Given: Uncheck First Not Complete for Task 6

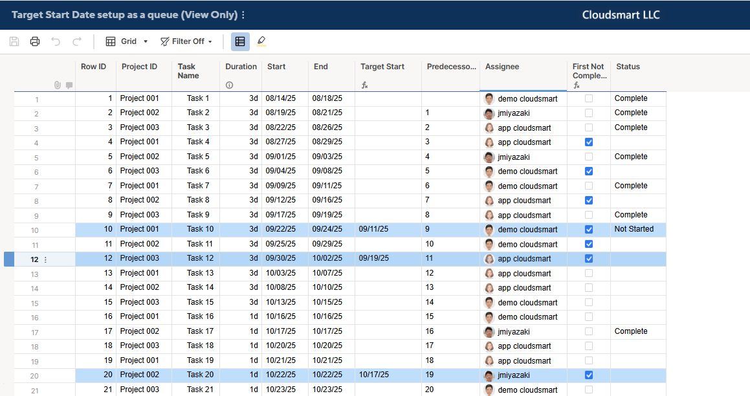Looking at the screenshot, I should 589,171.
